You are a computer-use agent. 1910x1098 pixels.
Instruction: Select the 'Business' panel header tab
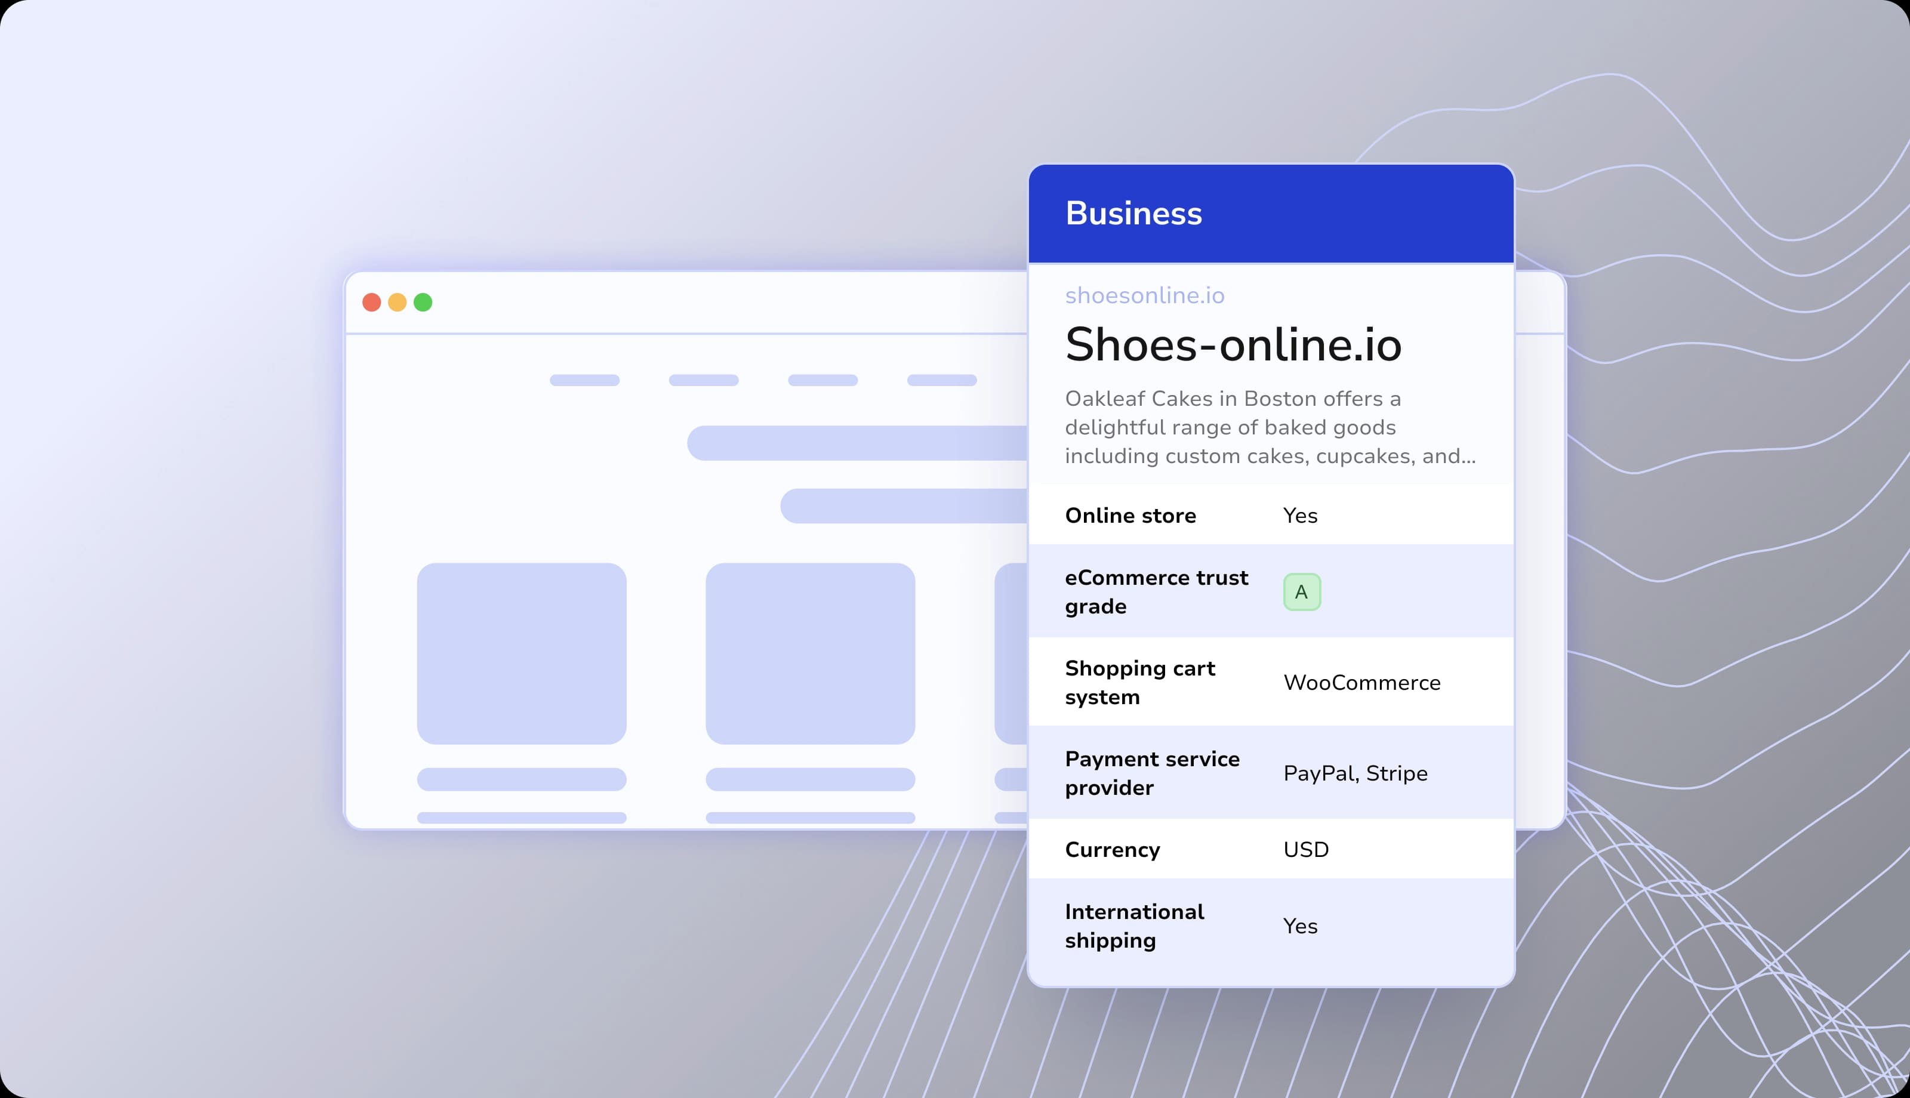[x=1134, y=214]
